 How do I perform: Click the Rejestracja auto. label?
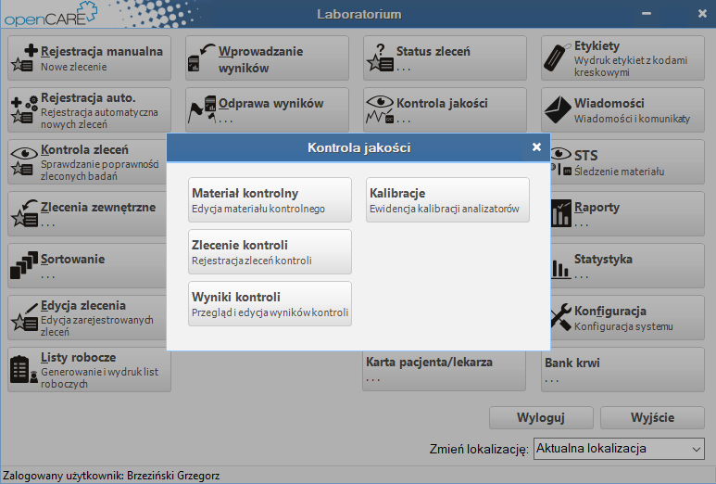pyautogui.click(x=88, y=97)
